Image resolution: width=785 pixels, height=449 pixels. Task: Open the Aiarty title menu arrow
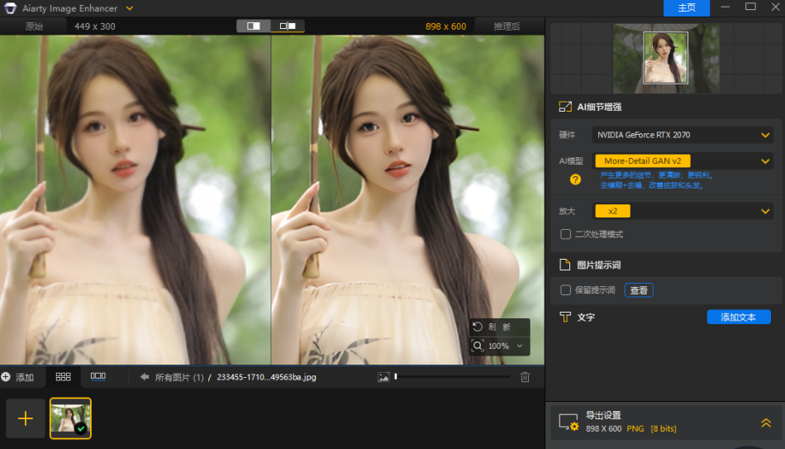[x=130, y=8]
